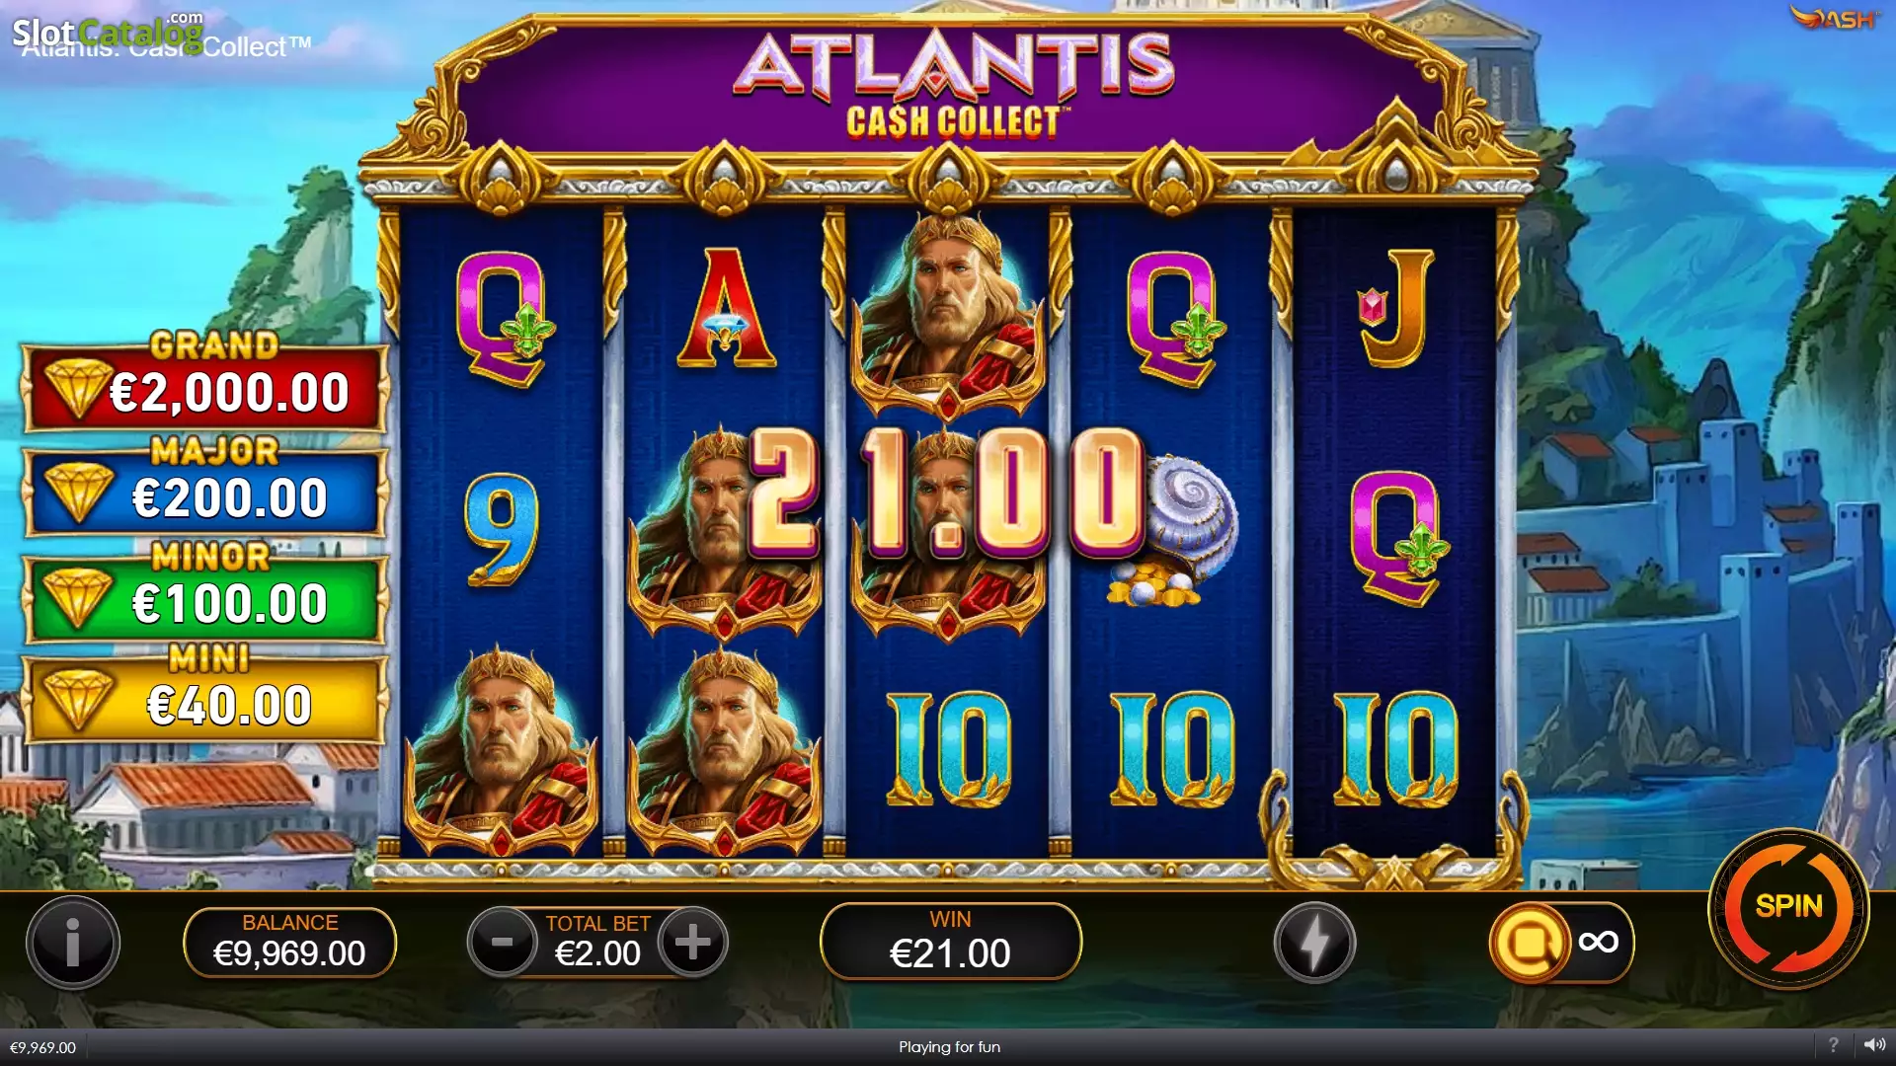
Task: Click the SlotCatalog logo link
Action: 109,34
